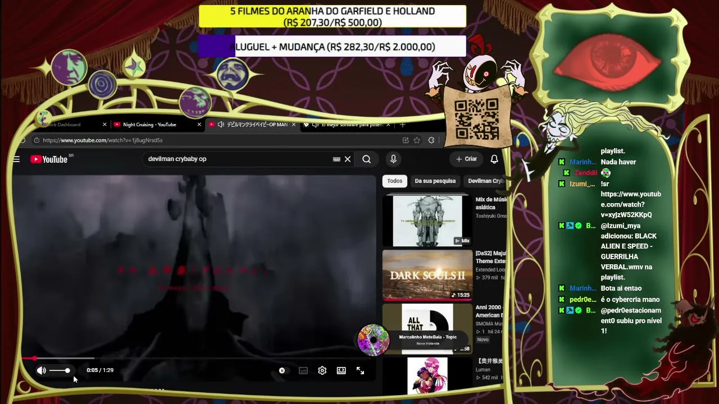Switch player to theater mode
This screenshot has width=719, height=404.
[x=341, y=370]
